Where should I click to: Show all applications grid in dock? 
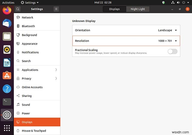point(7,128)
